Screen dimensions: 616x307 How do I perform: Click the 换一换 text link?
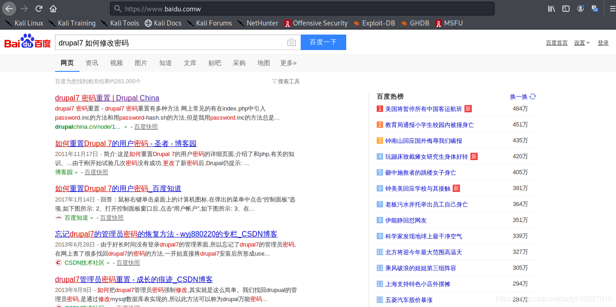519,96
